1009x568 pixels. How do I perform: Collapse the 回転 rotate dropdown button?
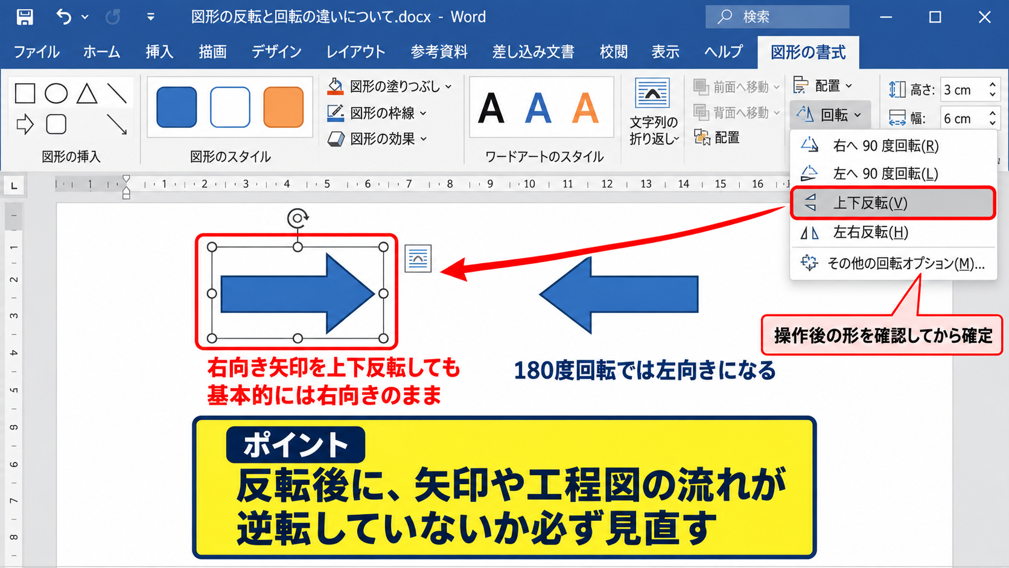pyautogui.click(x=829, y=115)
